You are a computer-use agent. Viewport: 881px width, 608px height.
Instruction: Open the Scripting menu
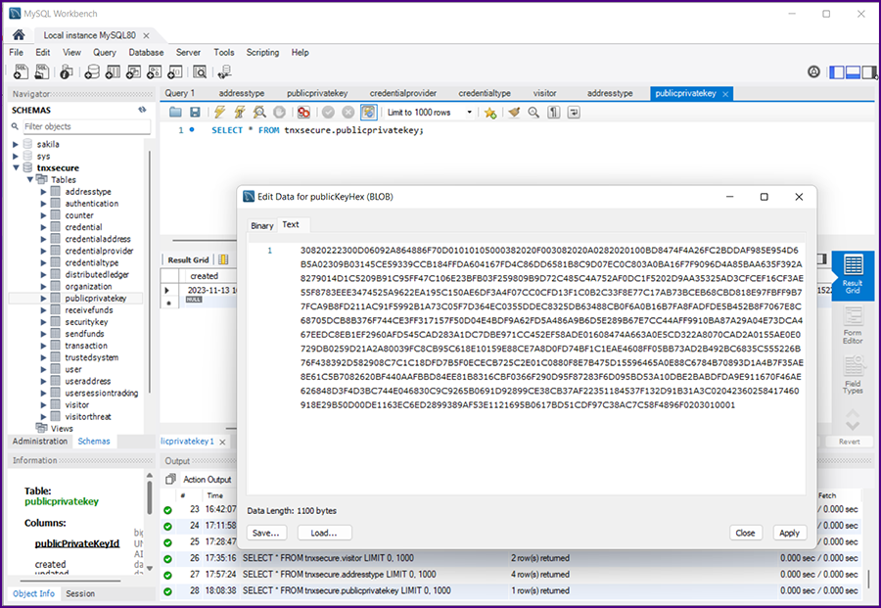262,52
